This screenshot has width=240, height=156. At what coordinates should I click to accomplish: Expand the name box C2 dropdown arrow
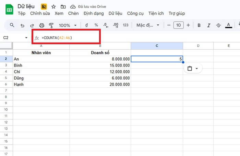(x=26, y=38)
